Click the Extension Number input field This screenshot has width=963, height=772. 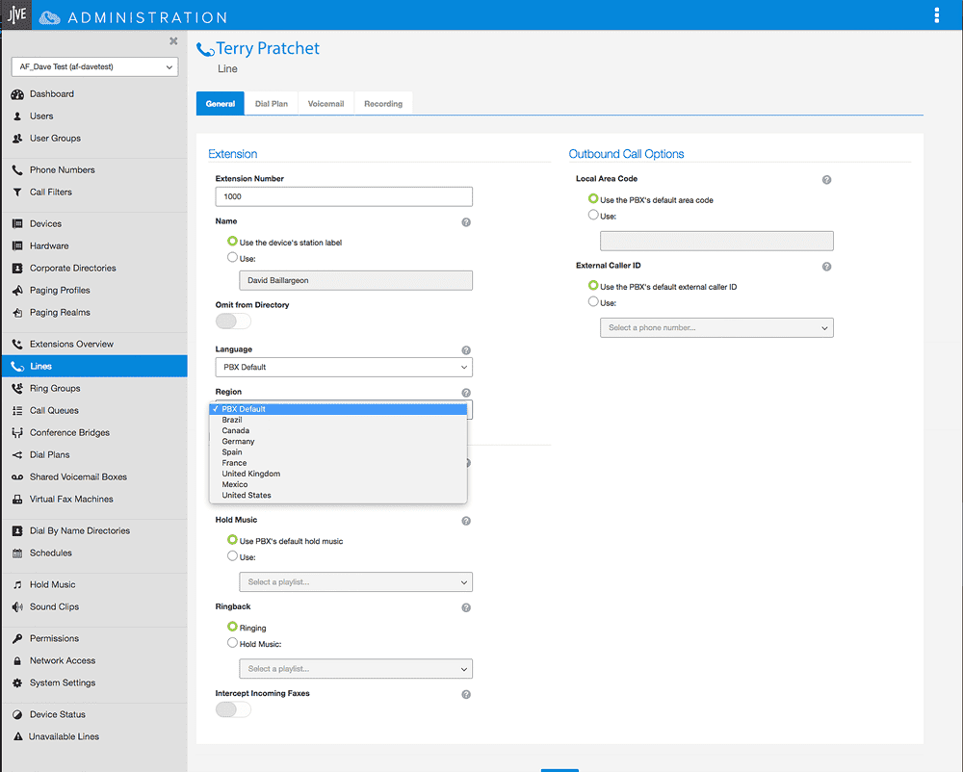(x=344, y=196)
